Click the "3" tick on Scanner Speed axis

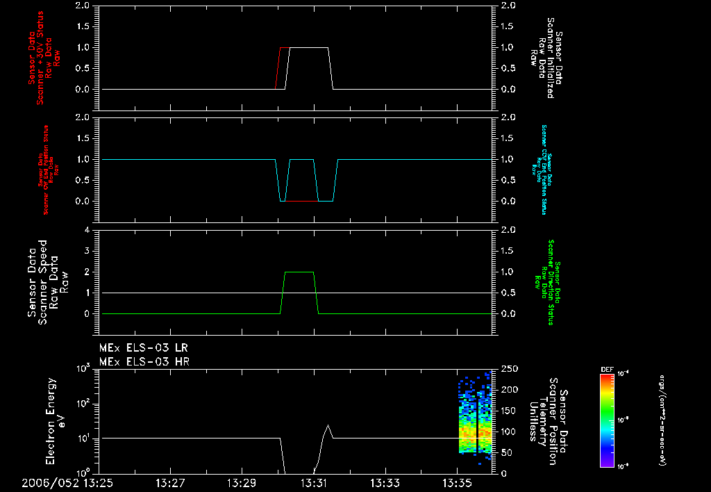click(87, 251)
